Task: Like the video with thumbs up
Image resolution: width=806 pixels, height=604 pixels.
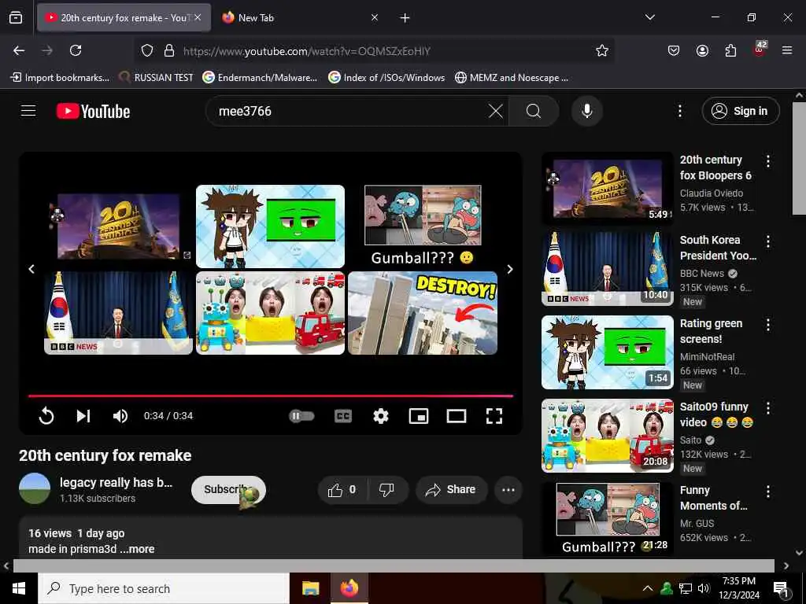Action: pos(342,489)
